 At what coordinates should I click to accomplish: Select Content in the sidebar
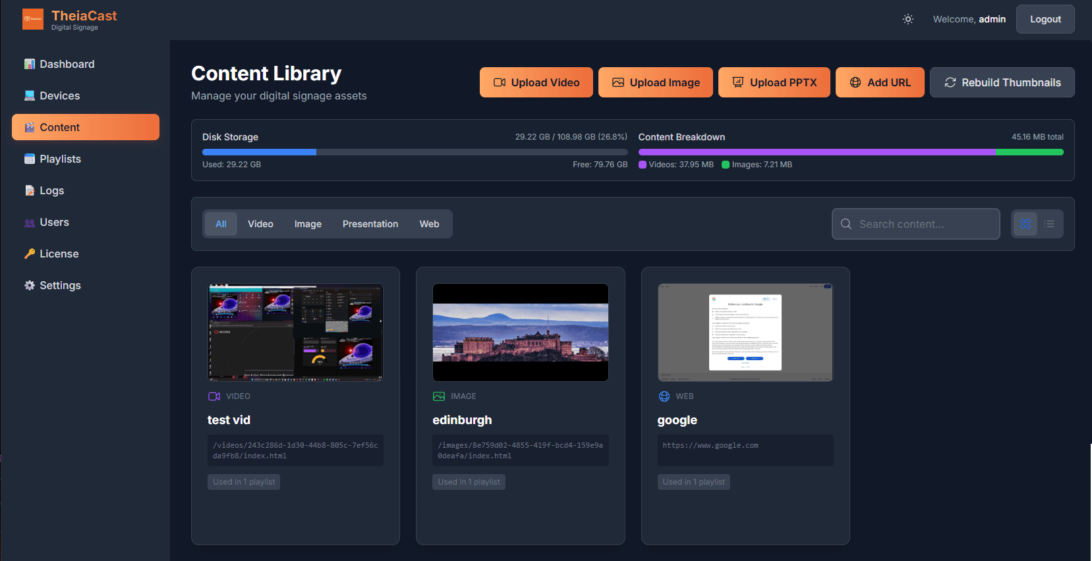tap(86, 127)
